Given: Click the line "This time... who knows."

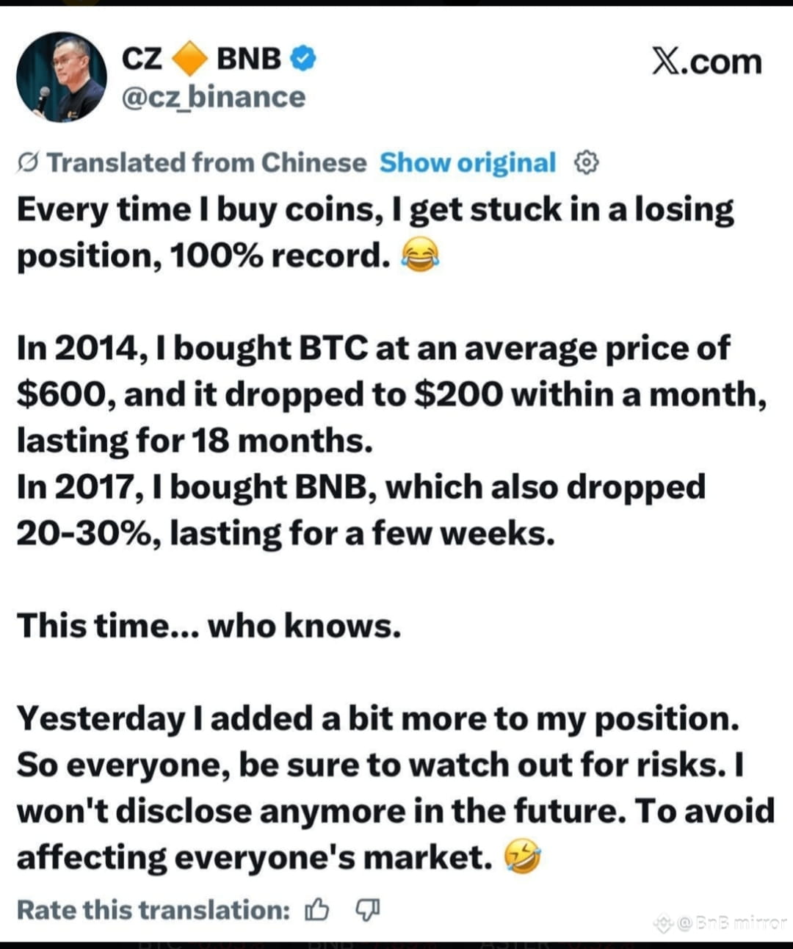Looking at the screenshot, I should pyautogui.click(x=209, y=627).
